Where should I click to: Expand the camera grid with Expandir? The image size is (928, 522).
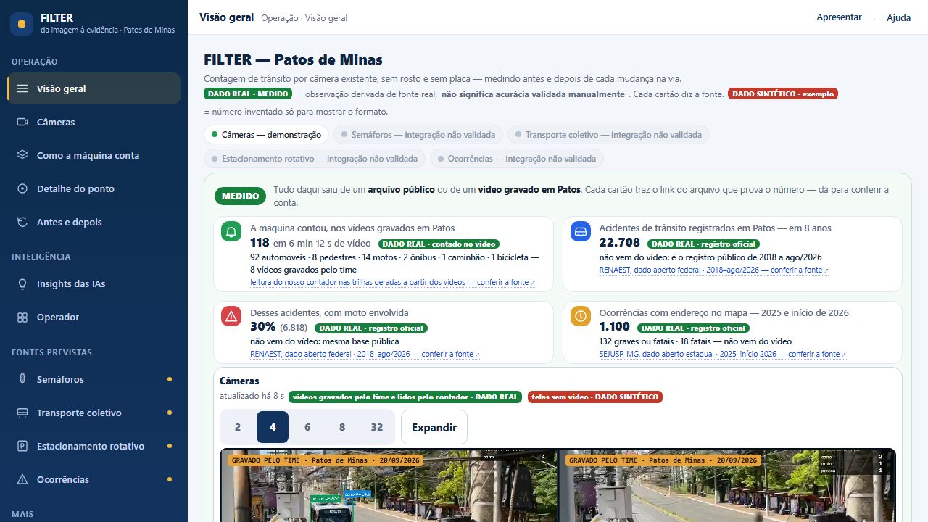(x=434, y=427)
